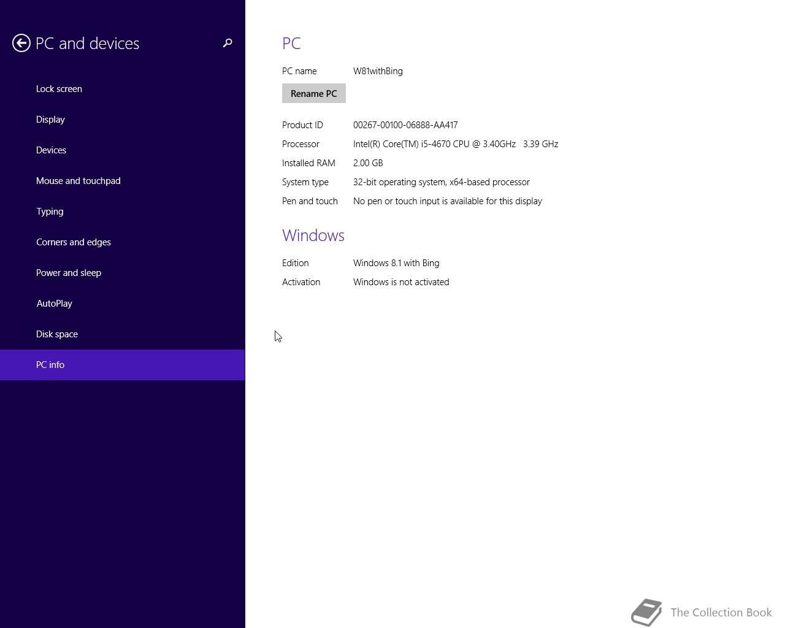Open Power and sleep settings
This screenshot has width=785, height=628.
(122, 273)
